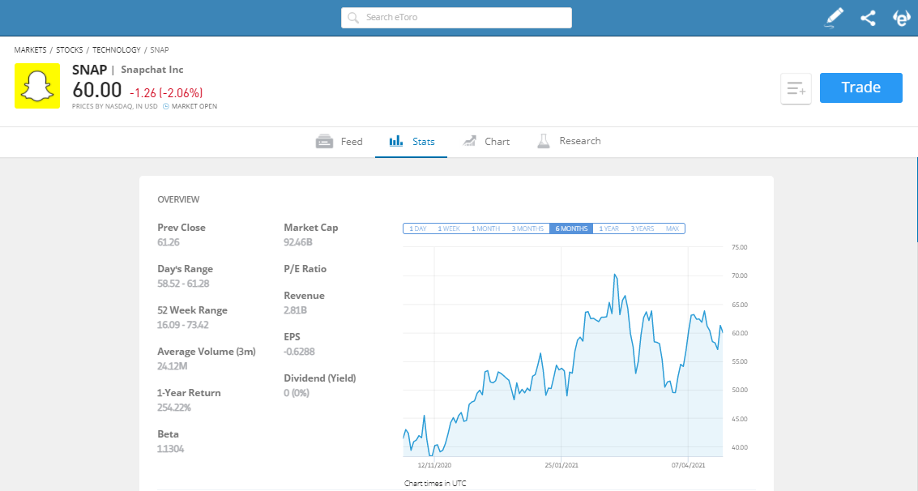Click 1-Year Return value 254.22%
Viewport: 918px width, 491px height.
click(x=174, y=408)
